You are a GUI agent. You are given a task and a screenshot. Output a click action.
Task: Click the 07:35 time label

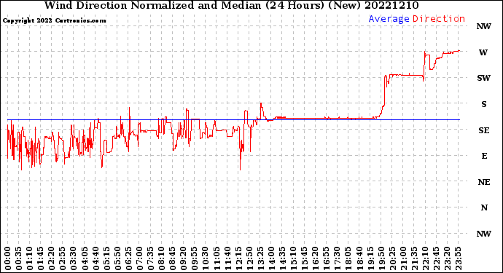pos(150,259)
